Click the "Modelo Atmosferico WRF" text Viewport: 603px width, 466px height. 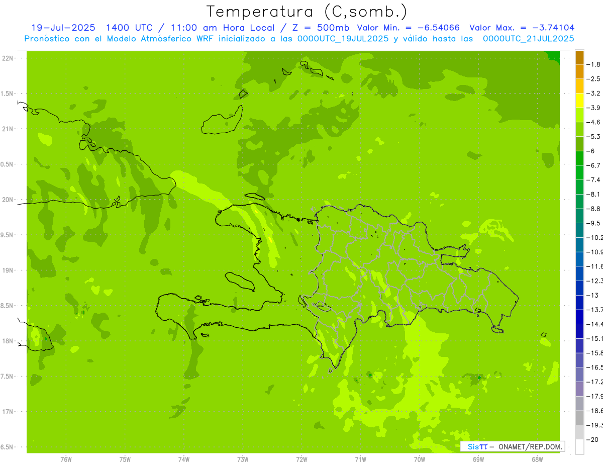tap(161, 38)
